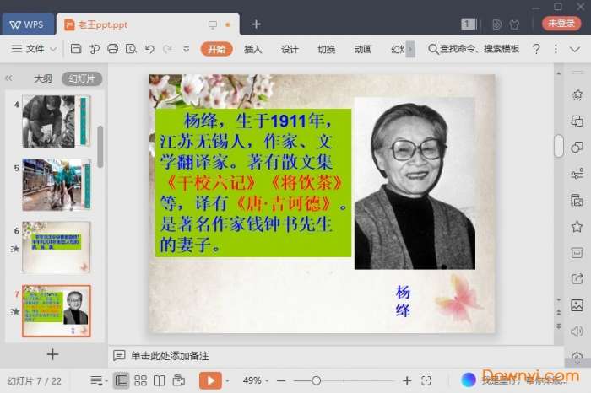Switch to reading view book icon
This screenshot has width=591, height=393.
(159, 380)
